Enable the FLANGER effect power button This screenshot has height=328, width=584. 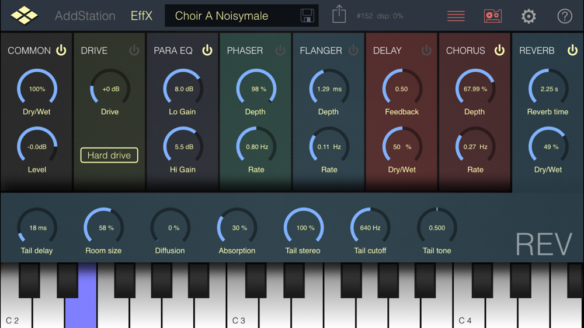click(353, 50)
